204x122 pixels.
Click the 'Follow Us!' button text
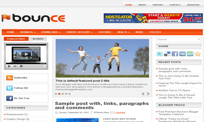coord(21,88)
